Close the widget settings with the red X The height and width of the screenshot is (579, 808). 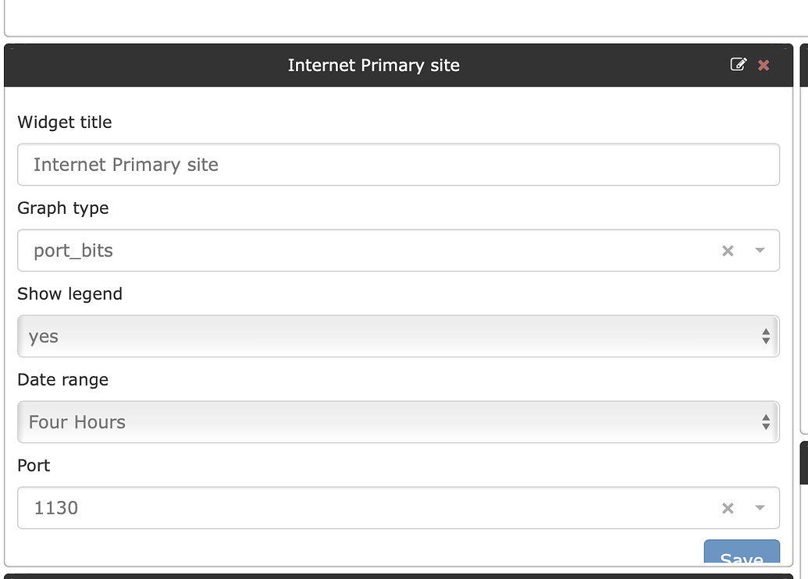pyautogui.click(x=763, y=66)
